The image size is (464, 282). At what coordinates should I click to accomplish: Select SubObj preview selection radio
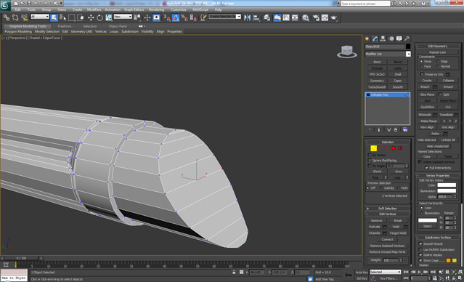coord(380,188)
